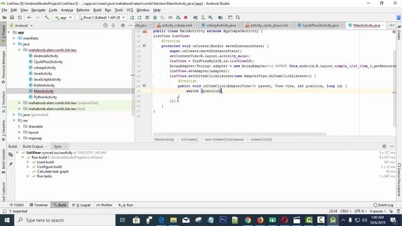Image resolution: width=402 pixels, height=226 pixels.
Task: Open the app run configuration dropdown
Action: 63,18
